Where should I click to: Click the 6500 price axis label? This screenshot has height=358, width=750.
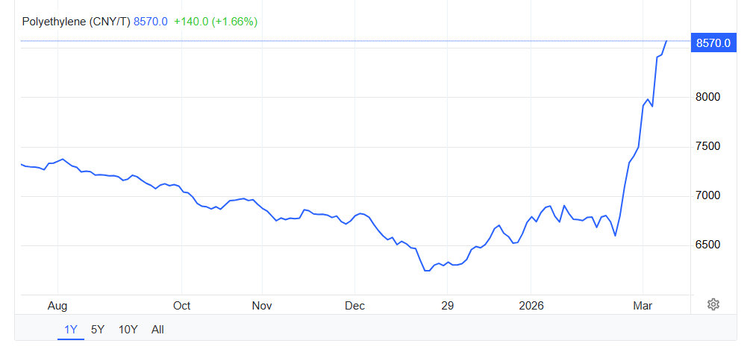[707, 245]
